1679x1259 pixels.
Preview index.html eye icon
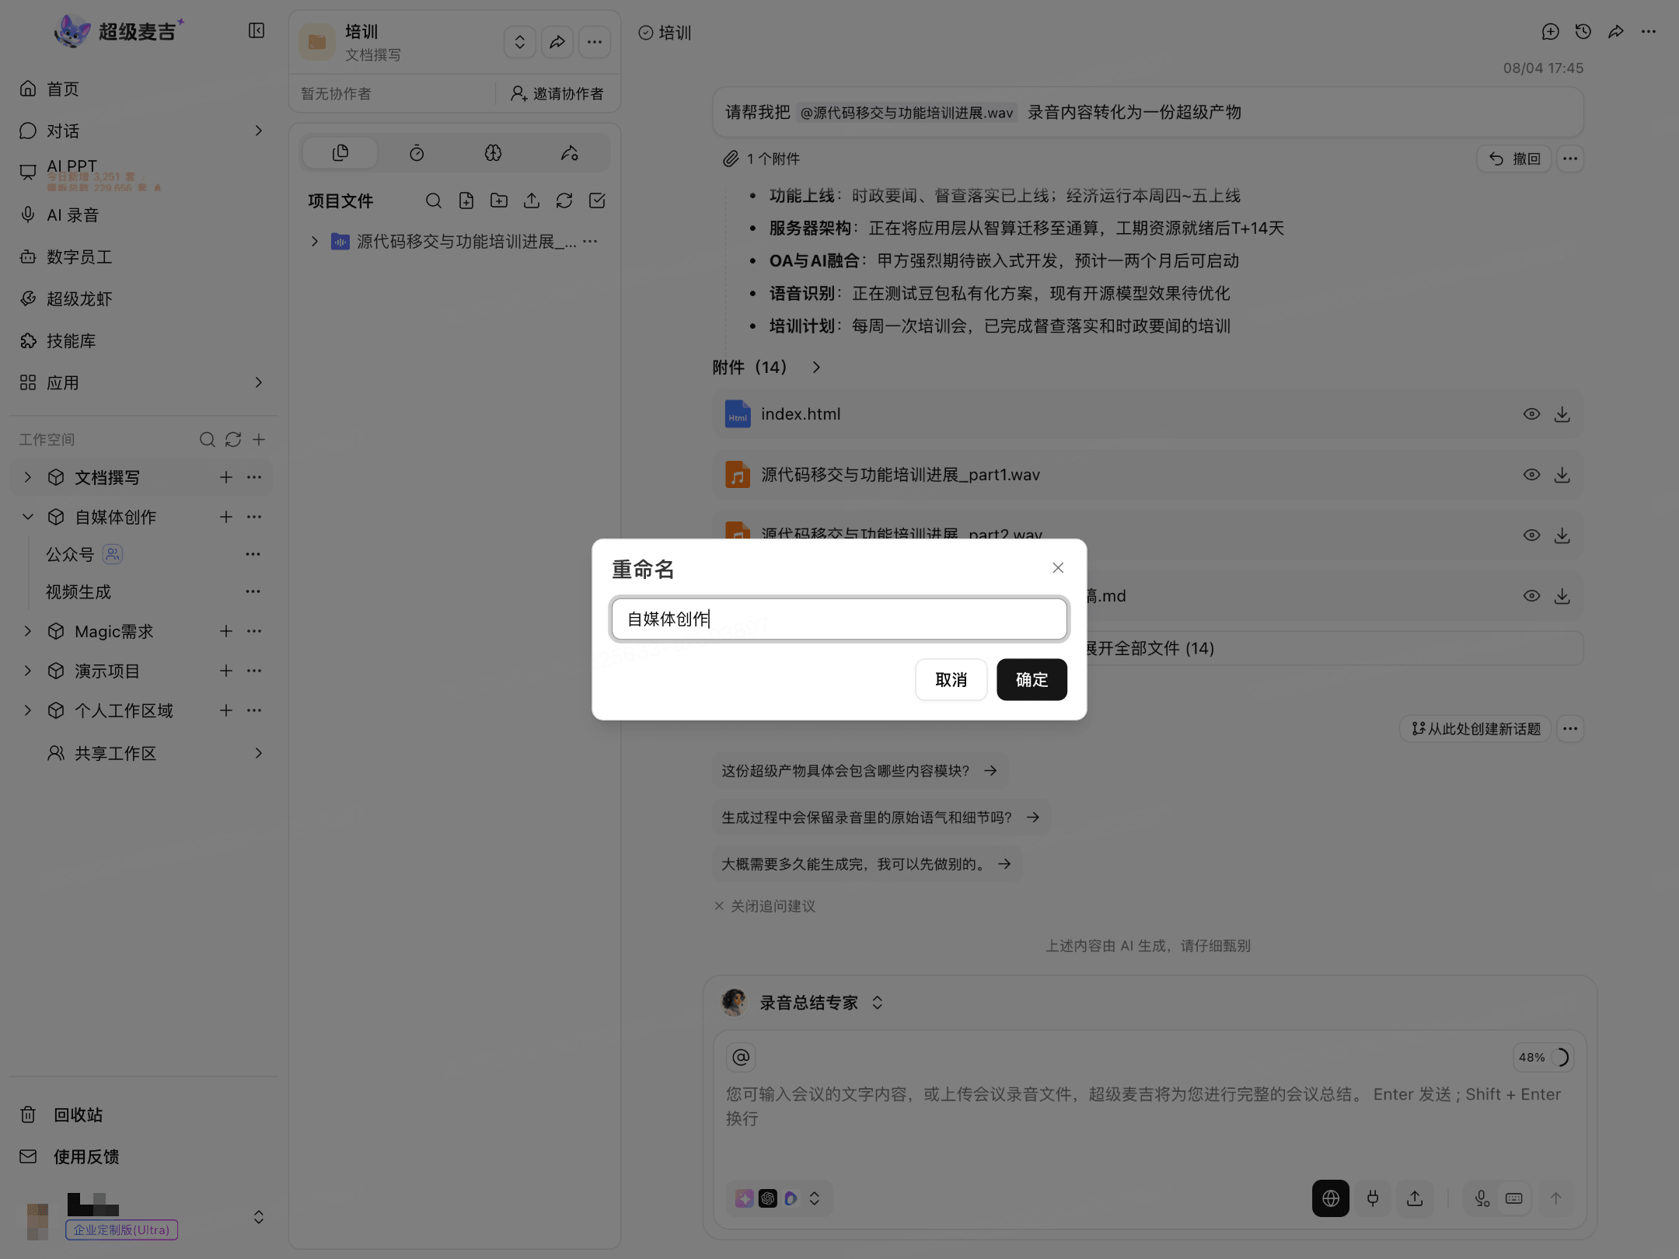(x=1531, y=414)
